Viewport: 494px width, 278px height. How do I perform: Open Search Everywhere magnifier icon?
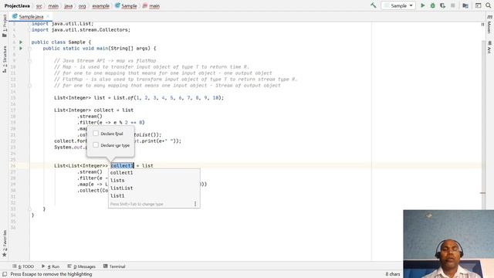[488, 5]
